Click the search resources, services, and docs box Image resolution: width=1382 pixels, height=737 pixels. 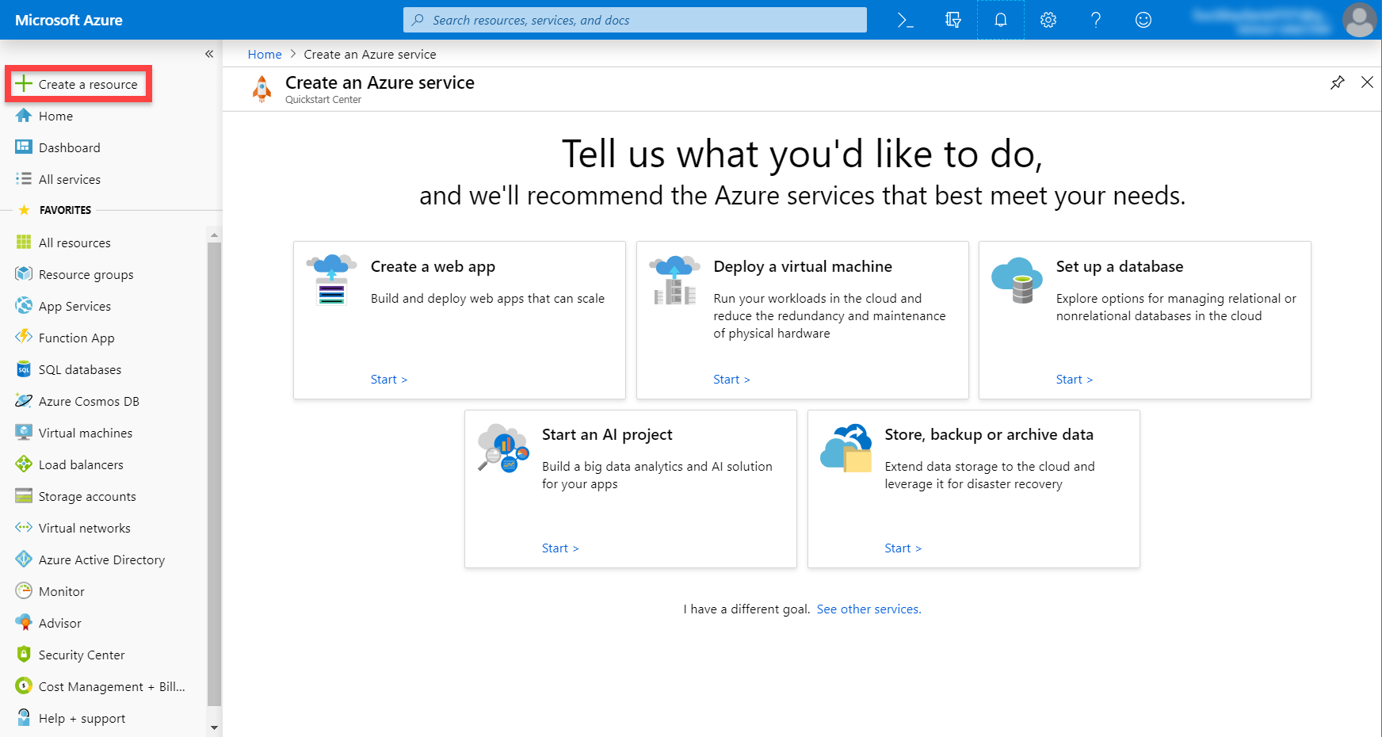635,20
